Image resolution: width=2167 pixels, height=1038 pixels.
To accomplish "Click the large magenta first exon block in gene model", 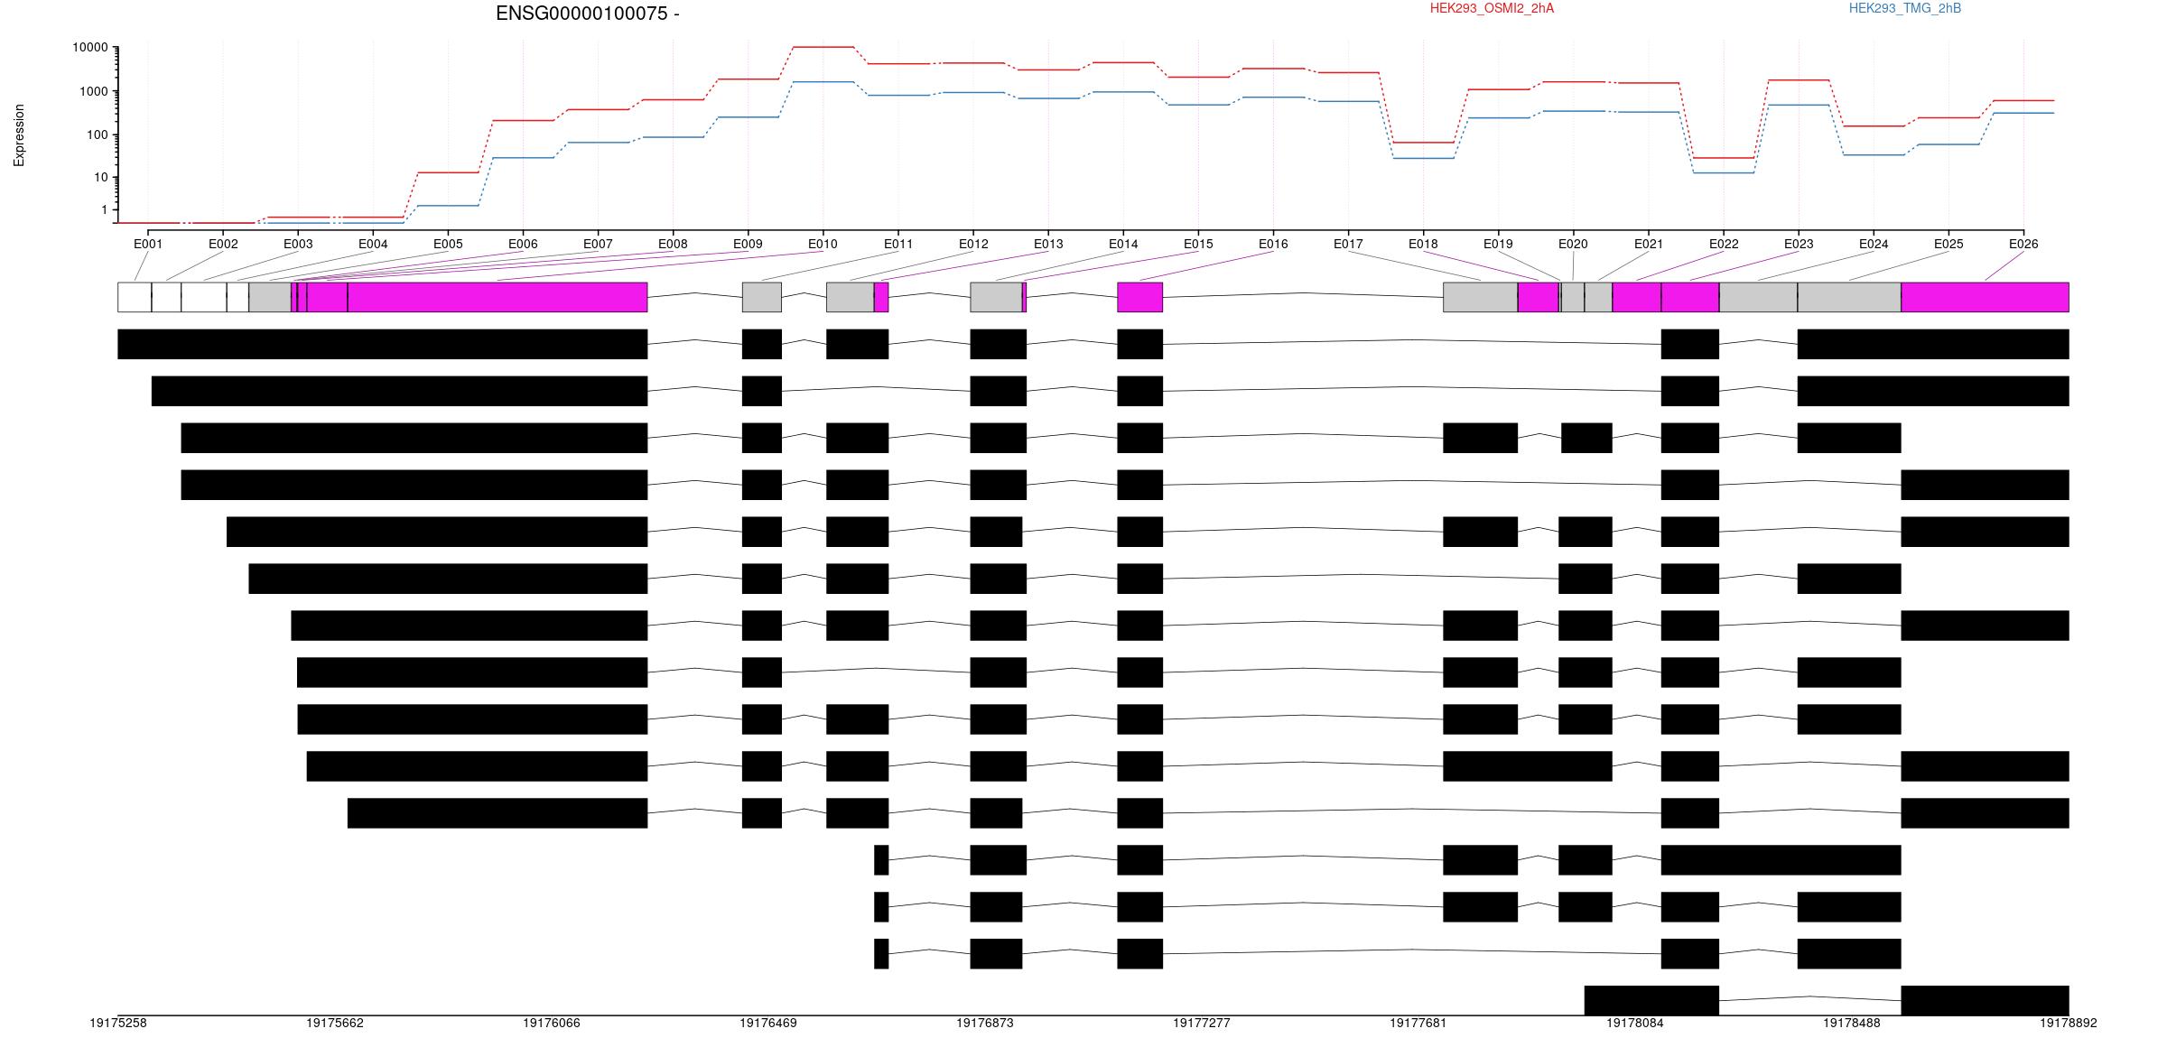I will tap(498, 297).
